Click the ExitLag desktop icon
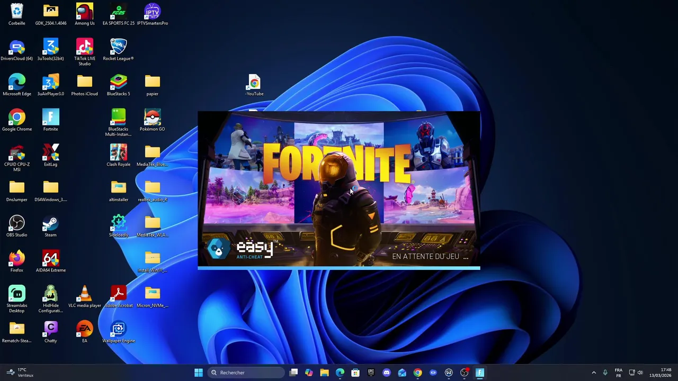The height and width of the screenshot is (381, 678). pos(51,156)
